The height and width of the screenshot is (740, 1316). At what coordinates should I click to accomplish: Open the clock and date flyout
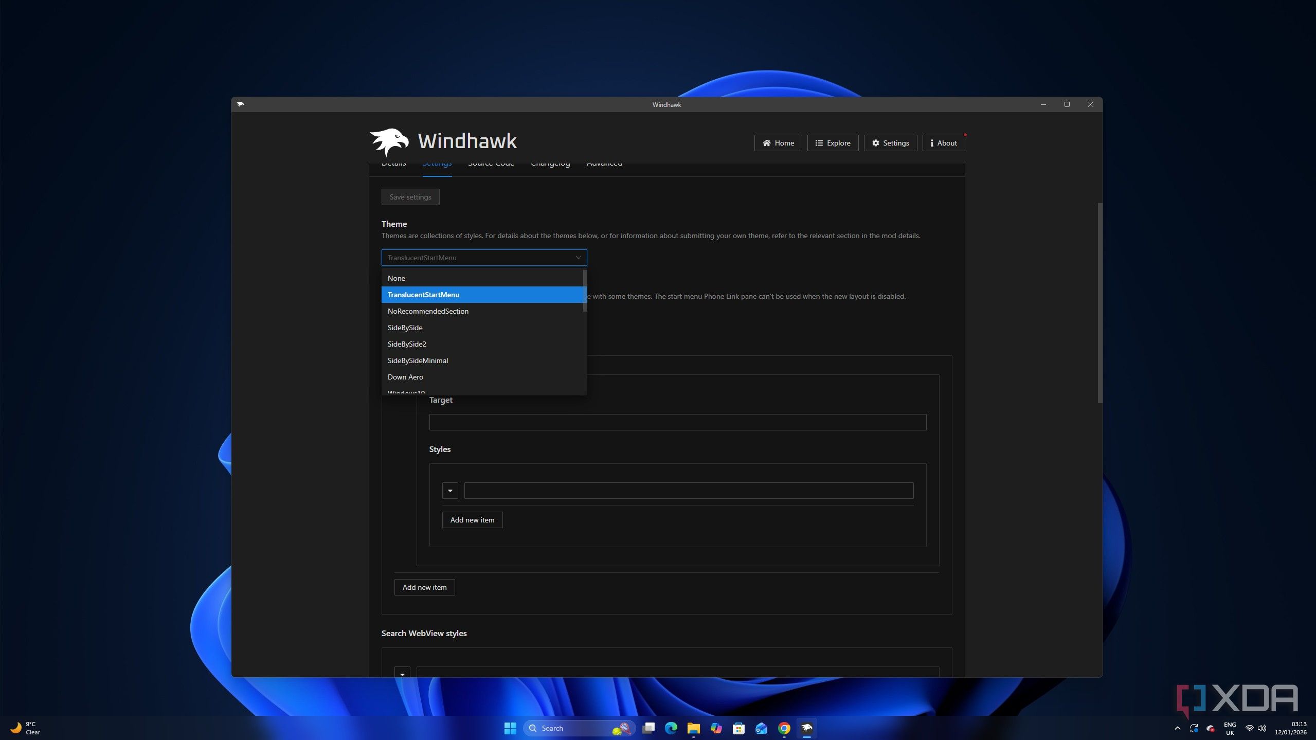pyautogui.click(x=1290, y=728)
